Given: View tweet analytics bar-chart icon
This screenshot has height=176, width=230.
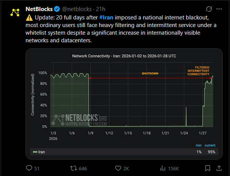Looking at the screenshot, I should tap(163, 168).
